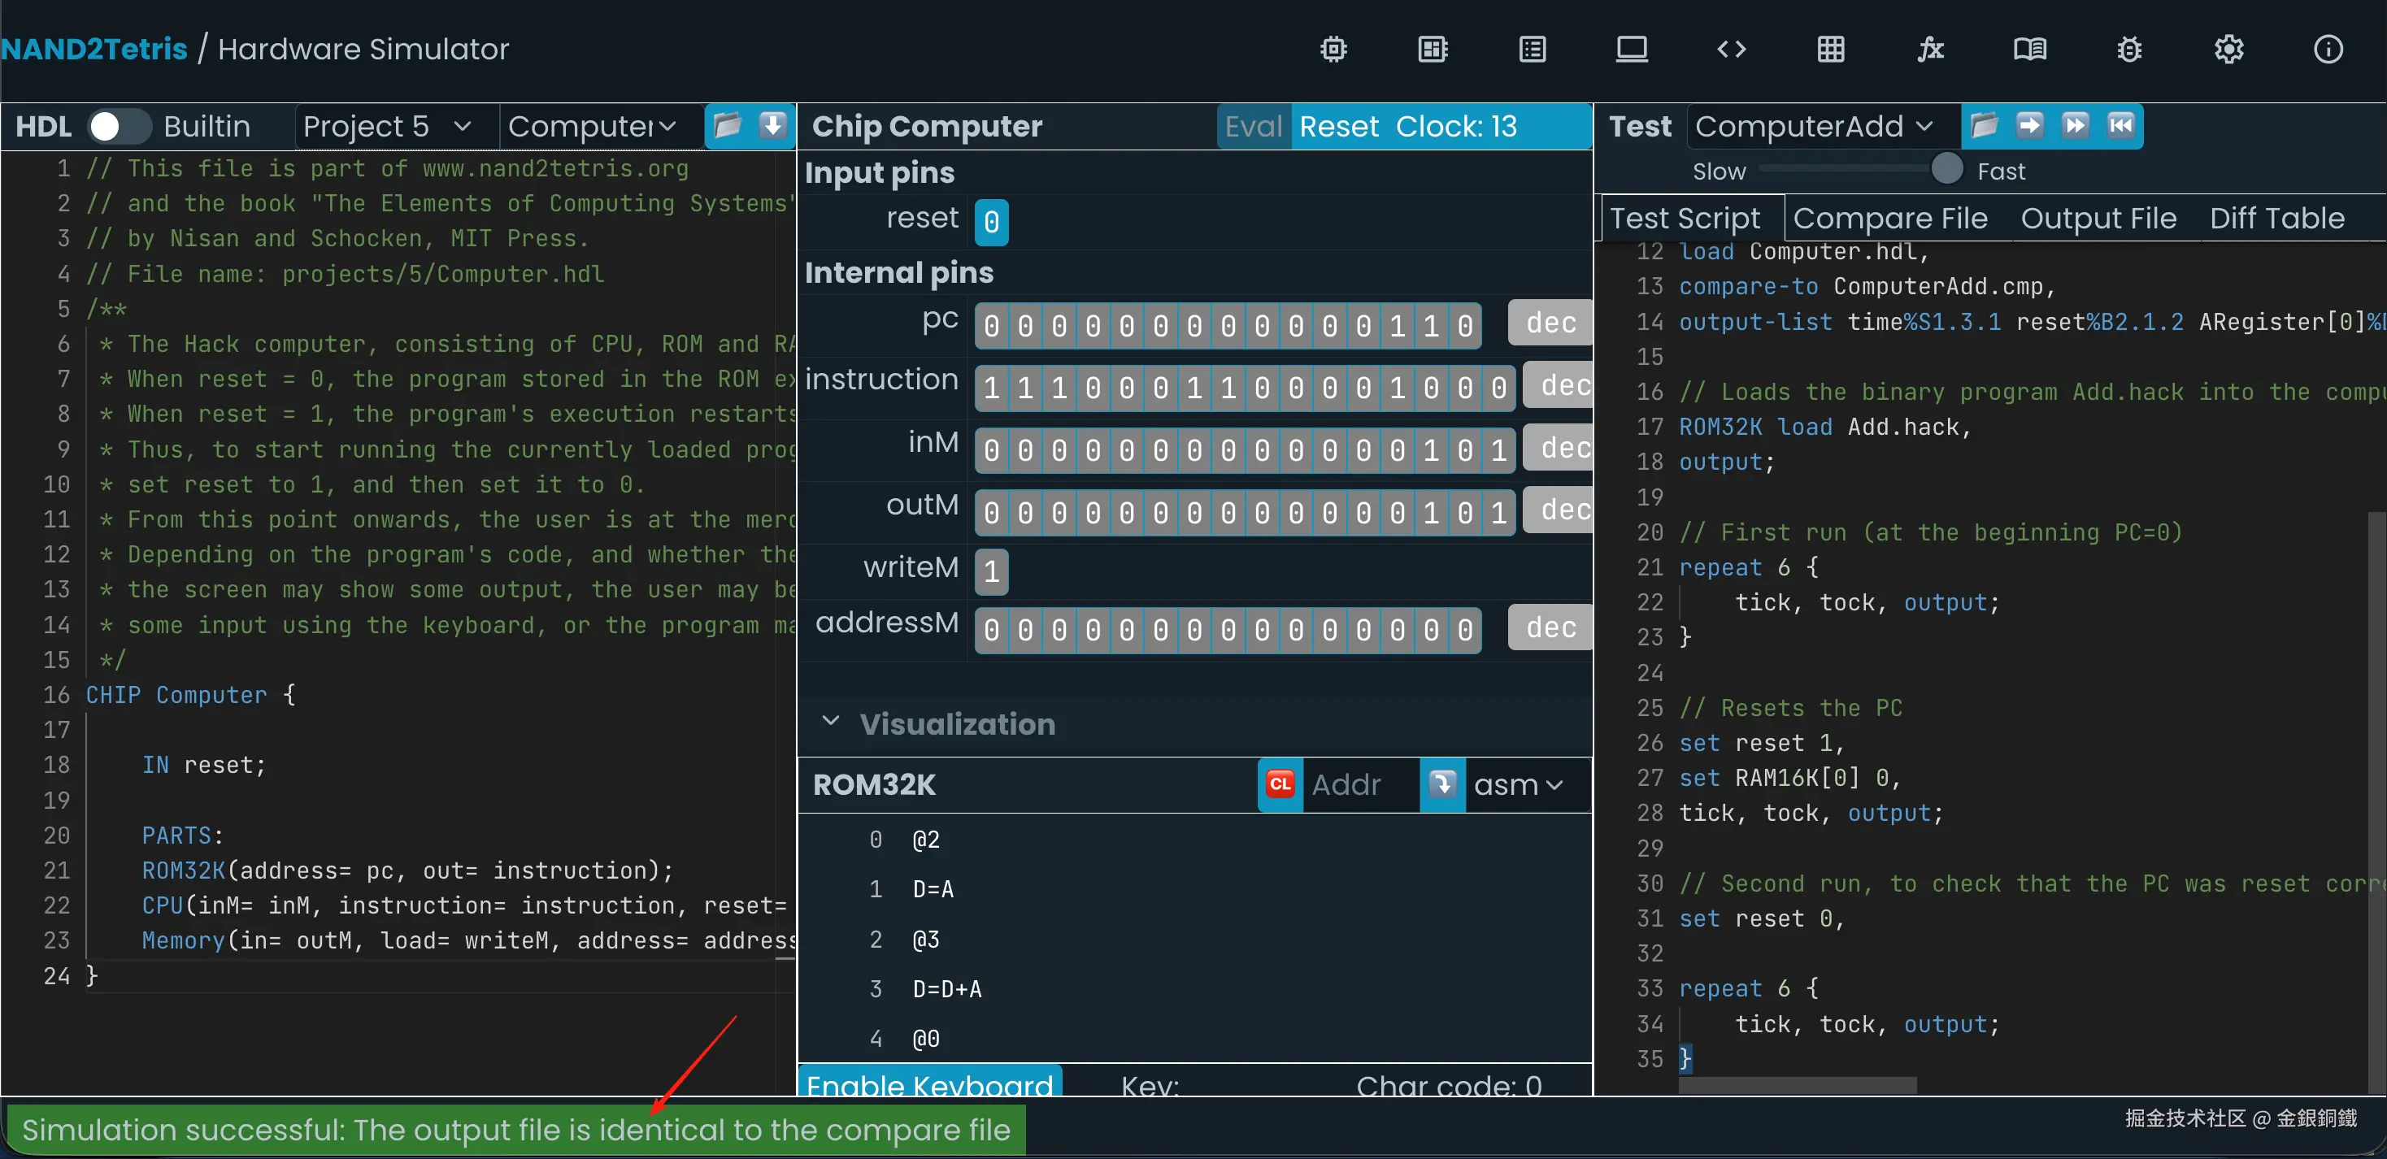Image resolution: width=2387 pixels, height=1159 pixels.
Task: Open the fx utilities icon
Action: (x=1930, y=49)
